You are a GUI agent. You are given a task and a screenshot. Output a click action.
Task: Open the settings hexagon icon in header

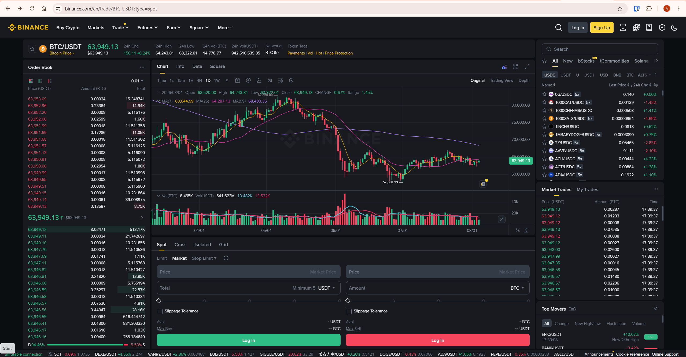pos(662,28)
